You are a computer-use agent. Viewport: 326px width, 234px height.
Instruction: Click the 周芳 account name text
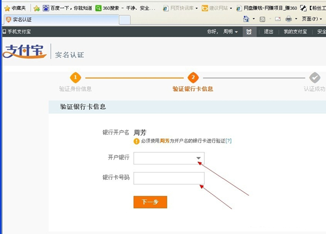tap(140, 132)
